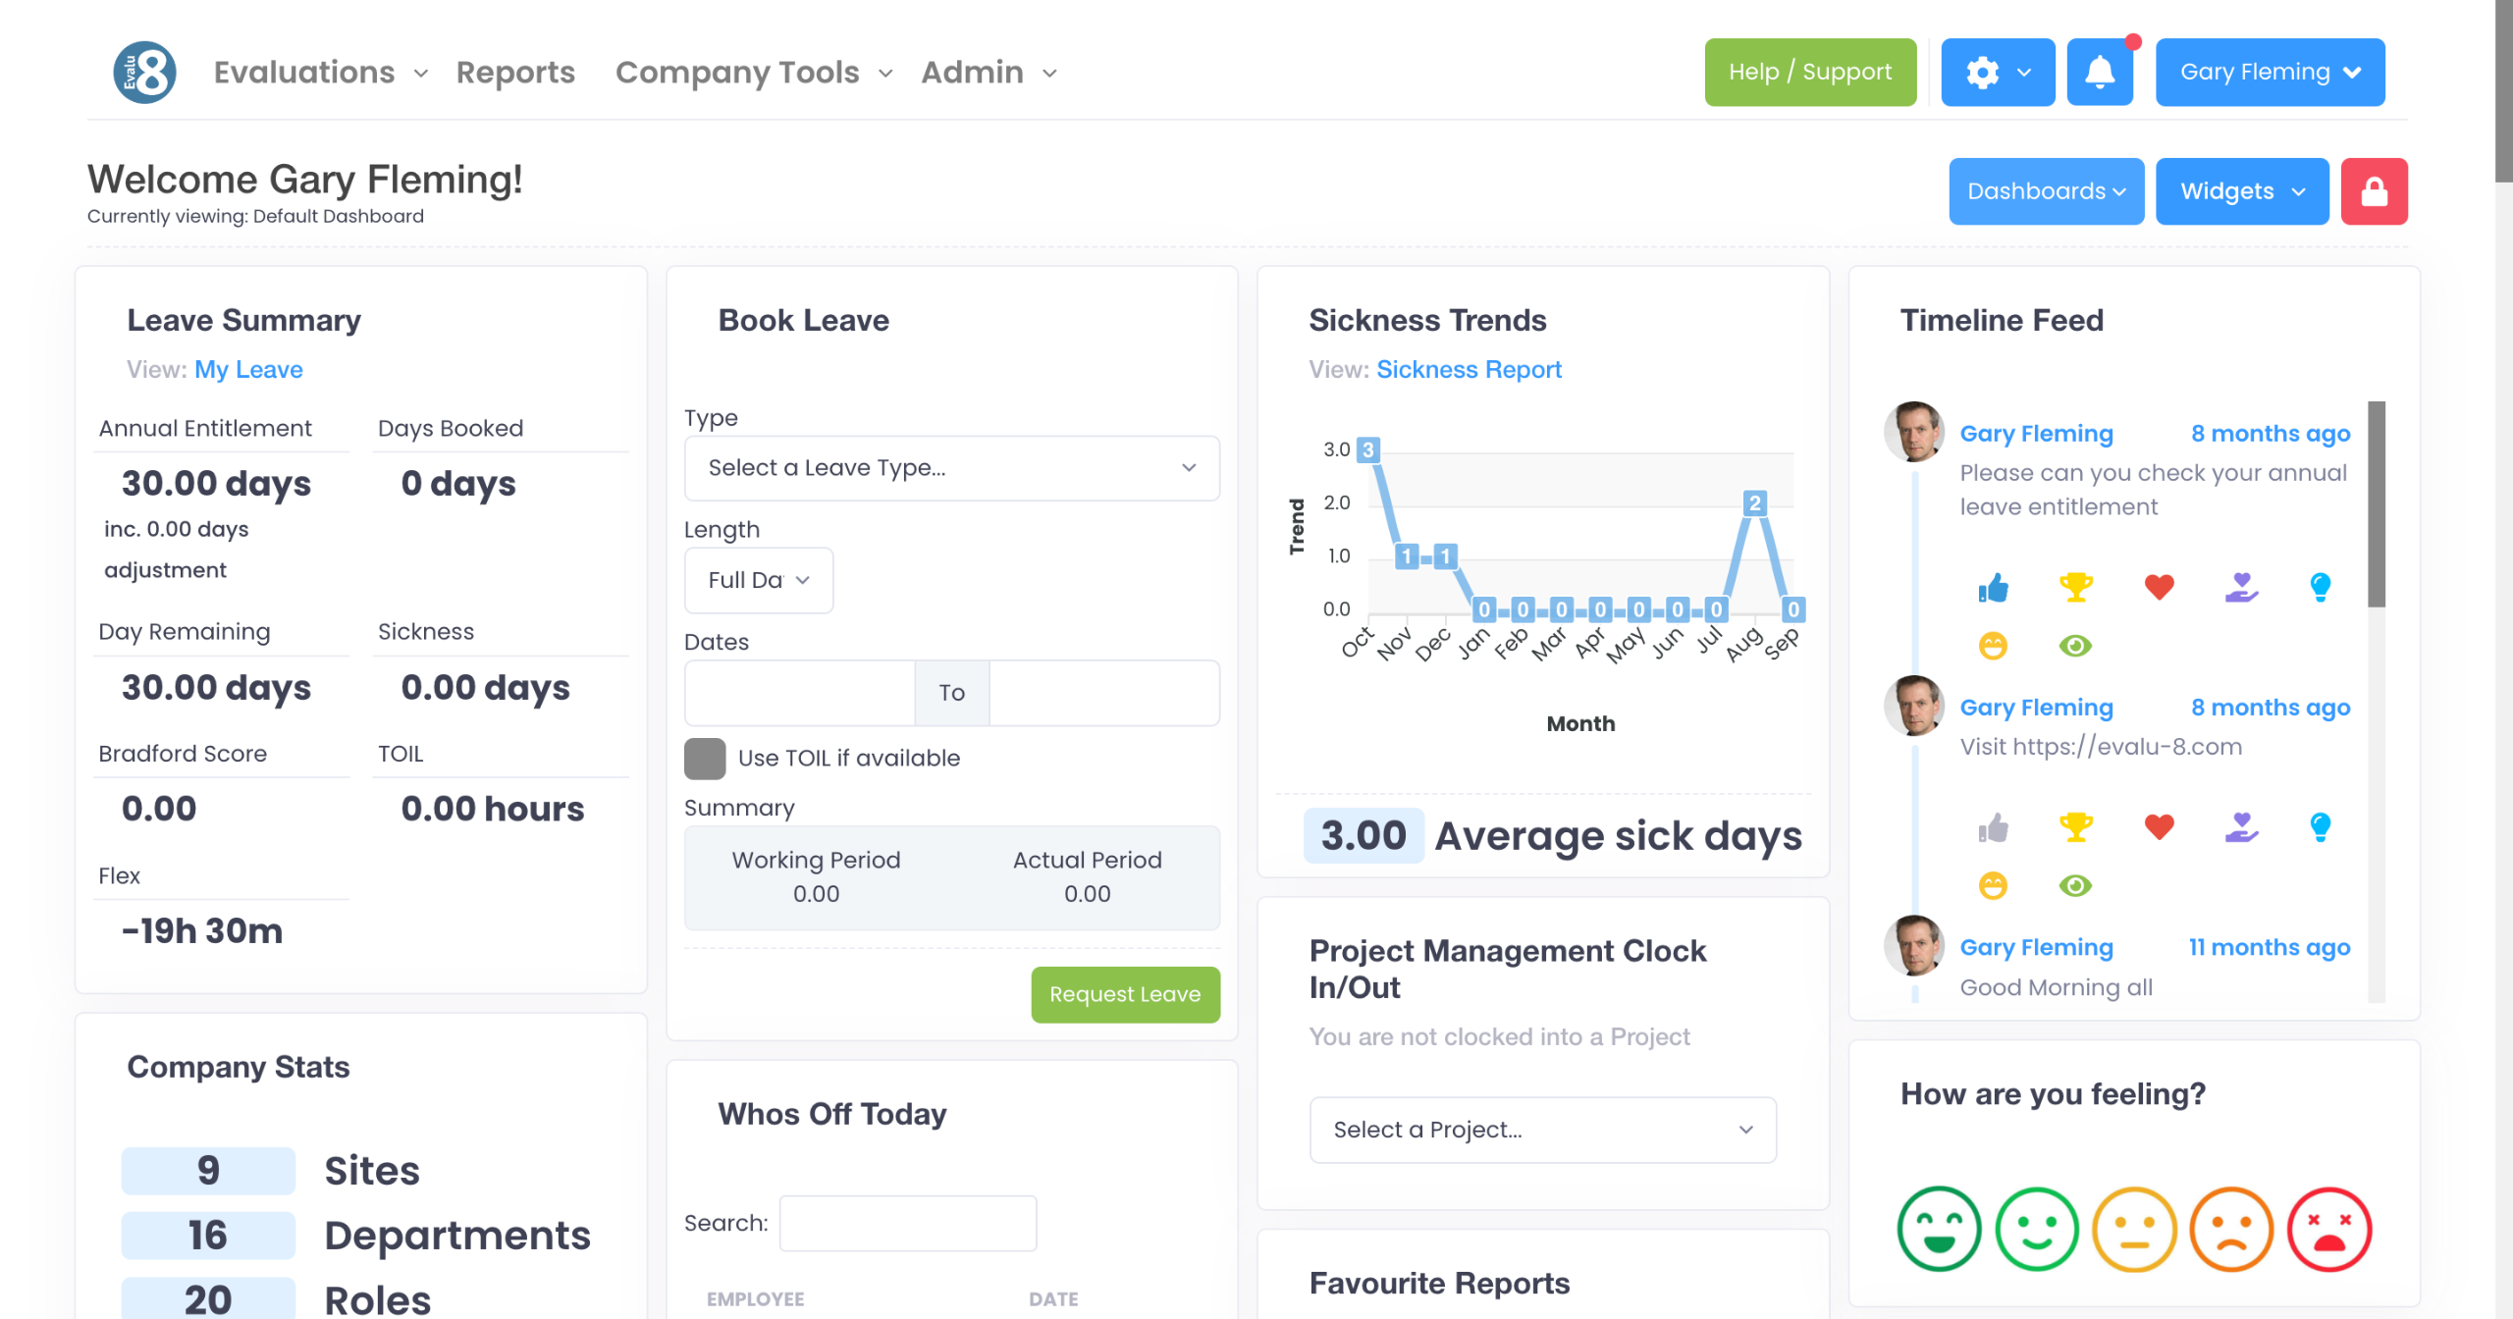The height and width of the screenshot is (1319, 2513).
Task: Select the very happy green face
Action: (1939, 1229)
